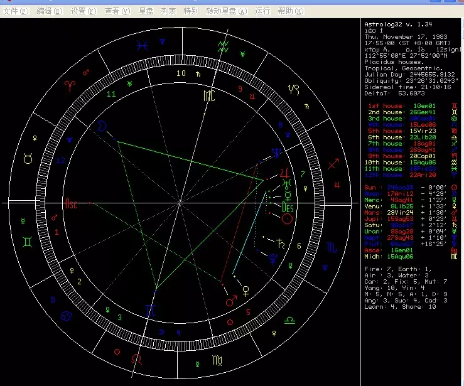464x386 pixels.
Task: Open the 设置 menu
Action: pyautogui.click(x=84, y=11)
